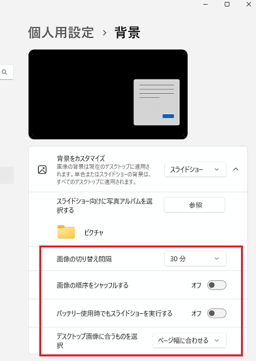Image resolution: width=256 pixels, height=361 pixels.
Task: Open the スライドショー background type dropdown
Action: click(x=195, y=169)
